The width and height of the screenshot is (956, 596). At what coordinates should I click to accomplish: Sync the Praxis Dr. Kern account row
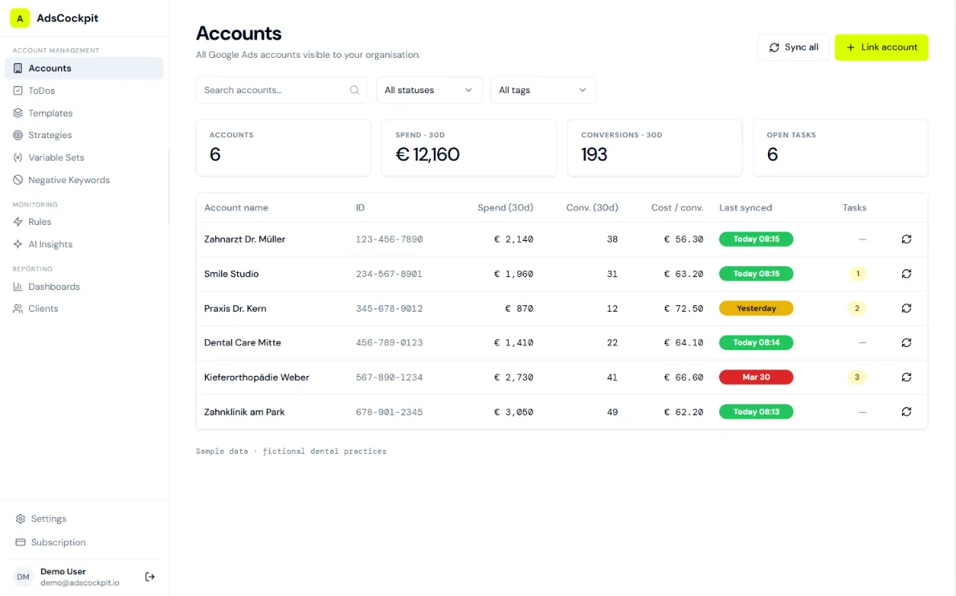click(907, 308)
